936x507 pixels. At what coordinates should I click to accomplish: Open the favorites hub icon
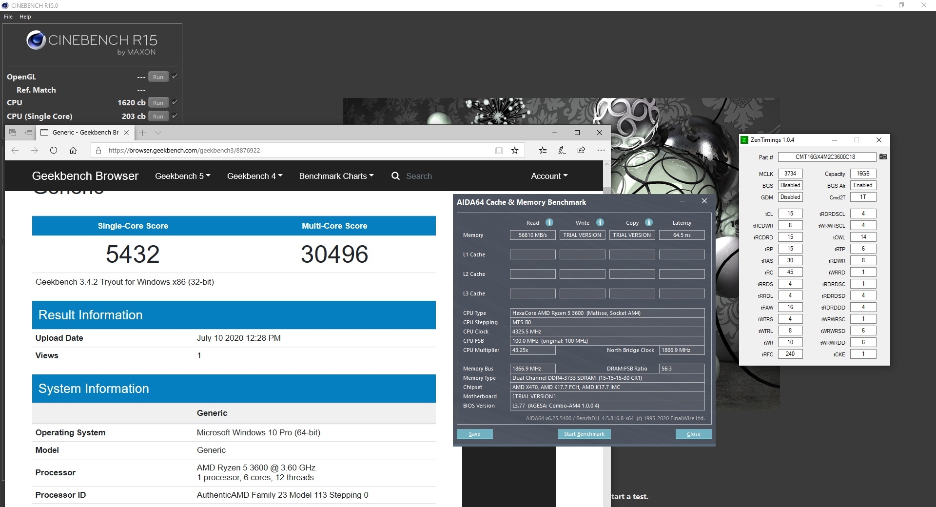[543, 150]
